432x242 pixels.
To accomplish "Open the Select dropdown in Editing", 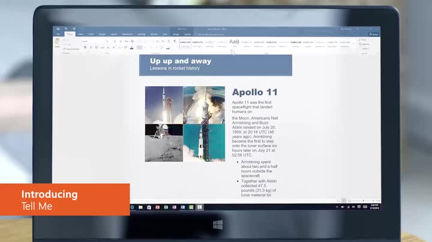I will (x=365, y=49).
